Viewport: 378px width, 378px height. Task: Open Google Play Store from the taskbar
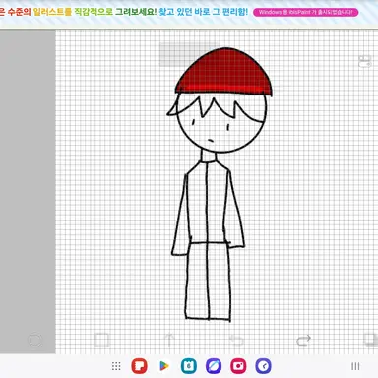click(164, 366)
